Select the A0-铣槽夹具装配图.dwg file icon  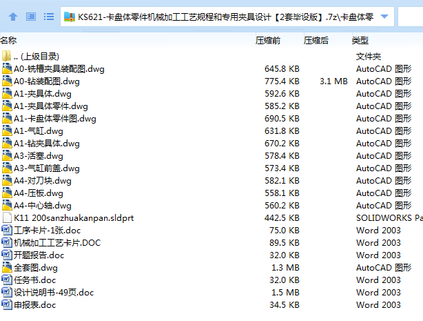pos(7,68)
